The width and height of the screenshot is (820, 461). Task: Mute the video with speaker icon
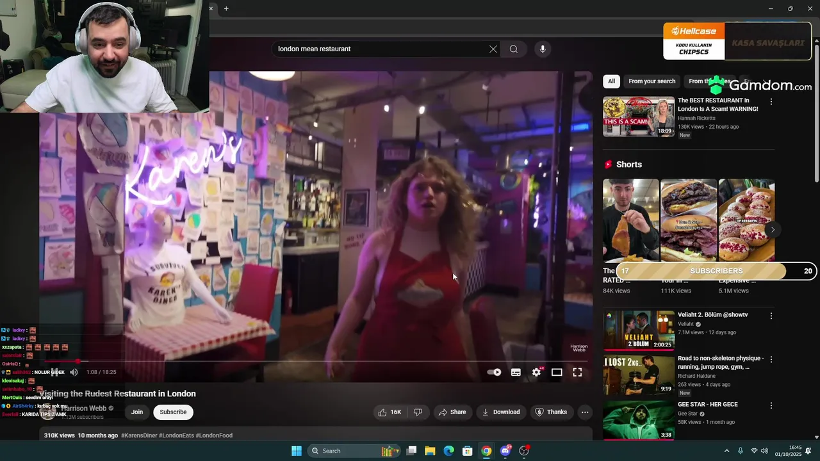74,372
